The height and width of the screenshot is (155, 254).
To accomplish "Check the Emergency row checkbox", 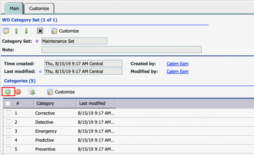I will [x=8, y=130].
